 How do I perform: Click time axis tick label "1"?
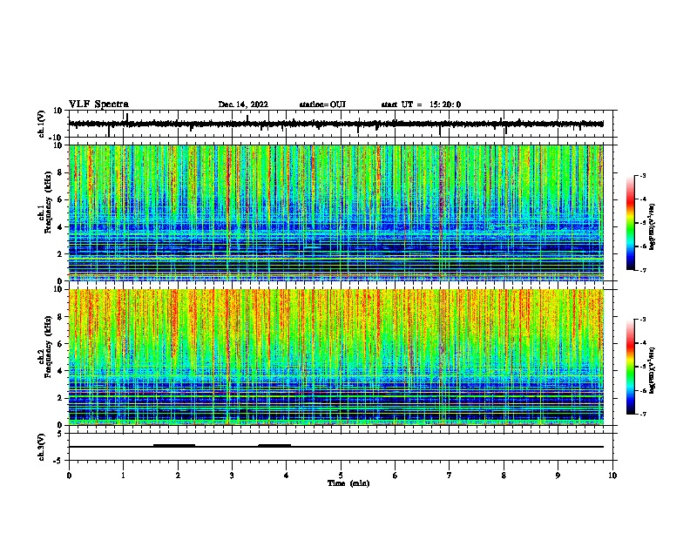click(x=123, y=476)
